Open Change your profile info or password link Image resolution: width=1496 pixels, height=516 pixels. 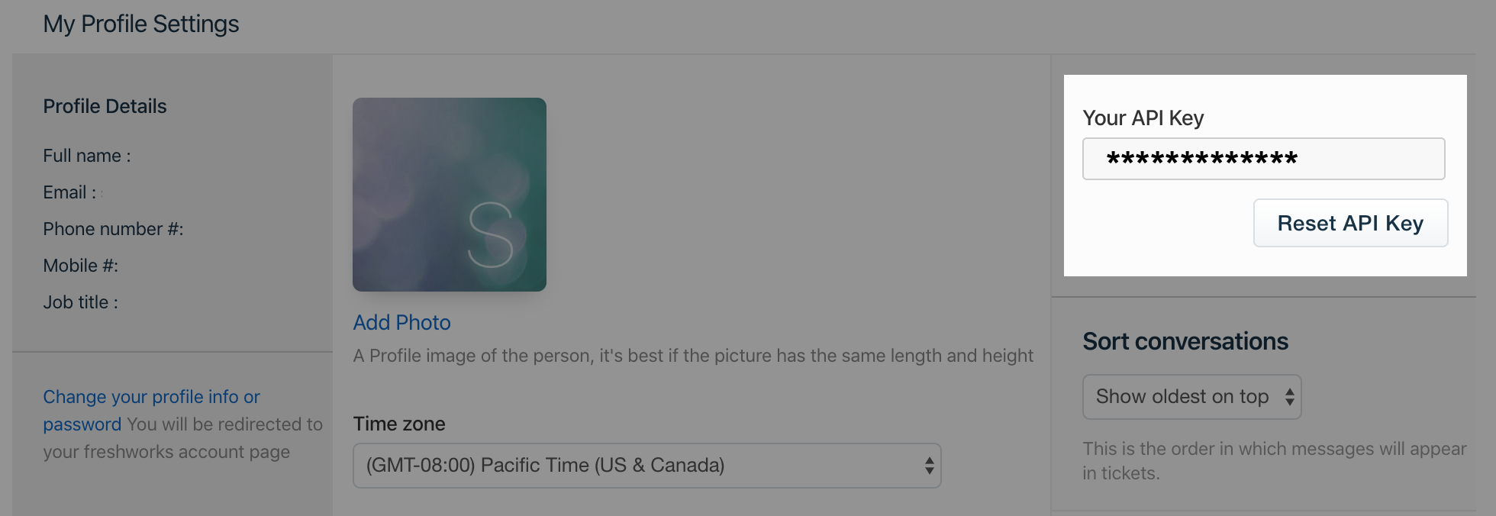tap(151, 411)
